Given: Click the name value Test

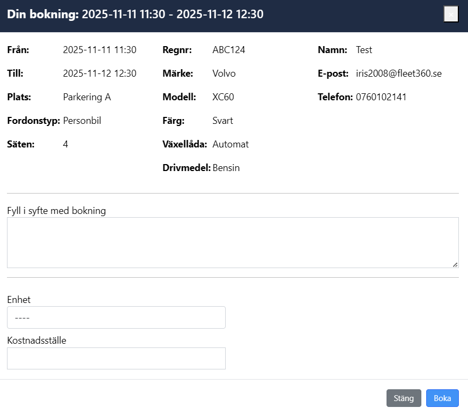Looking at the screenshot, I should click(x=364, y=49).
